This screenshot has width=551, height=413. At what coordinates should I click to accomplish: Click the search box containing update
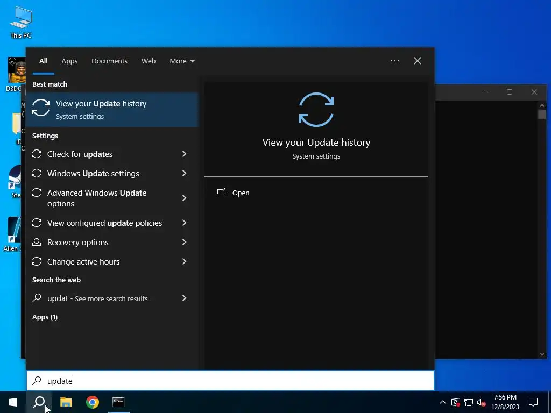230,381
